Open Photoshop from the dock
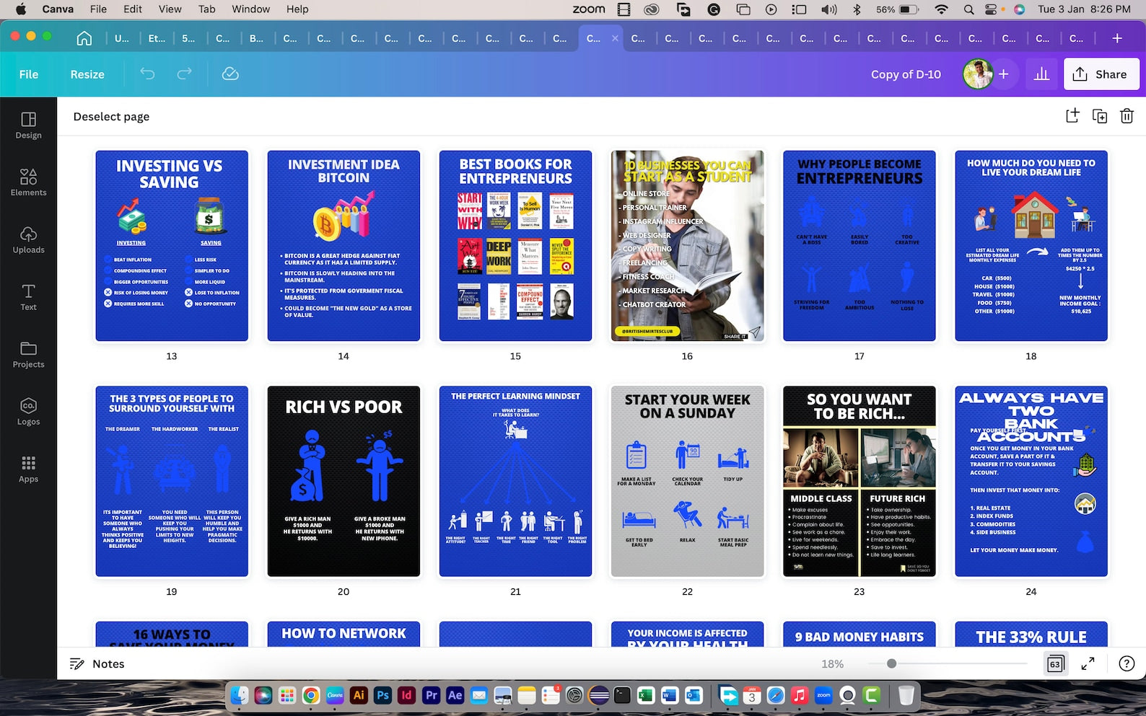Screen dimensions: 1146x716 [x=382, y=695]
